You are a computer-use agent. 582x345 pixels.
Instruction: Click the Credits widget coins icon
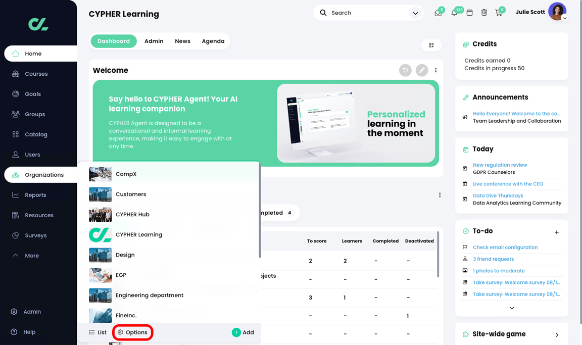point(465,44)
